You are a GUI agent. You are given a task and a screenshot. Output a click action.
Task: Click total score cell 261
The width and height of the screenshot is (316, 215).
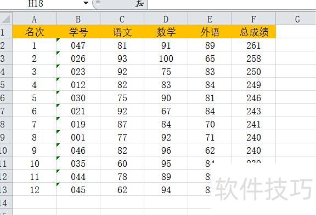coord(253,45)
